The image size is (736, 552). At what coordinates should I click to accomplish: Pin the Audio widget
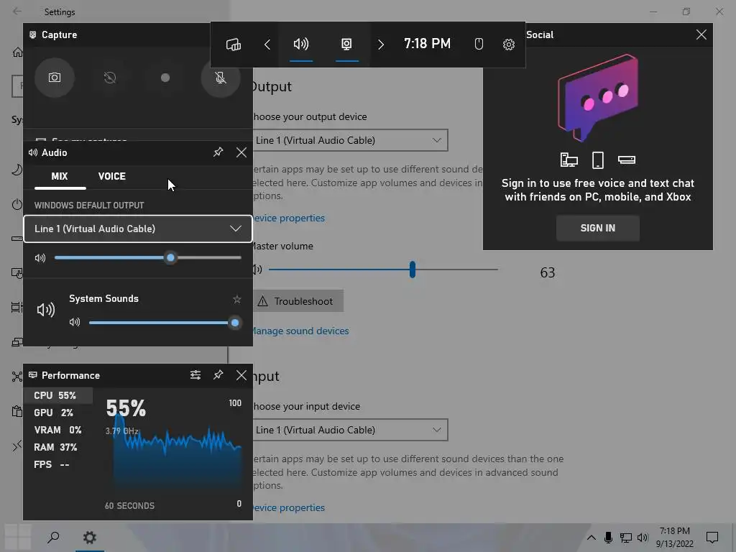coord(218,152)
